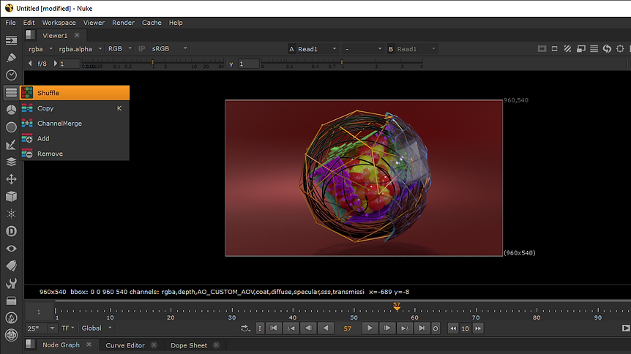This screenshot has width=631, height=354.
Task: Jump to the first frame button
Action: pyautogui.click(x=274, y=328)
